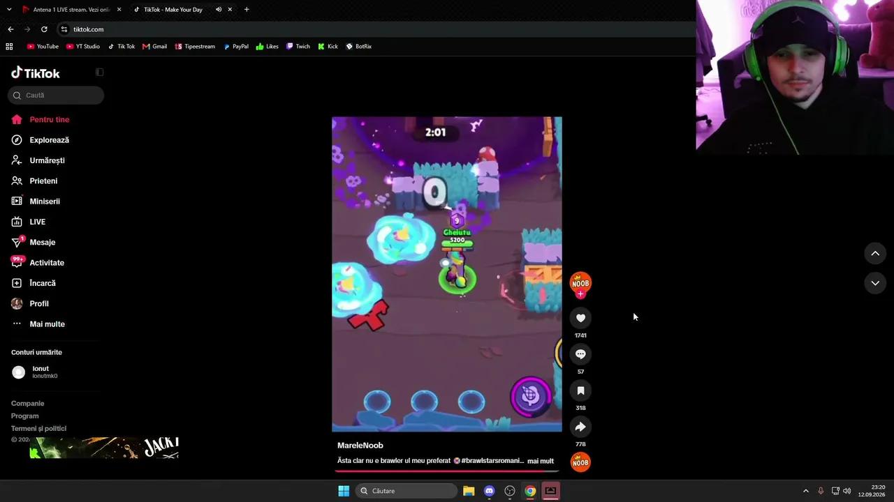894x502 pixels.
Task: Focus the Caută search field
Action: (56, 96)
